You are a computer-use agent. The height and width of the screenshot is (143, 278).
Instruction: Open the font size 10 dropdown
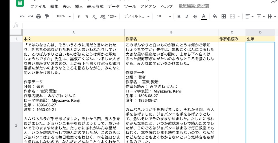(164, 16)
